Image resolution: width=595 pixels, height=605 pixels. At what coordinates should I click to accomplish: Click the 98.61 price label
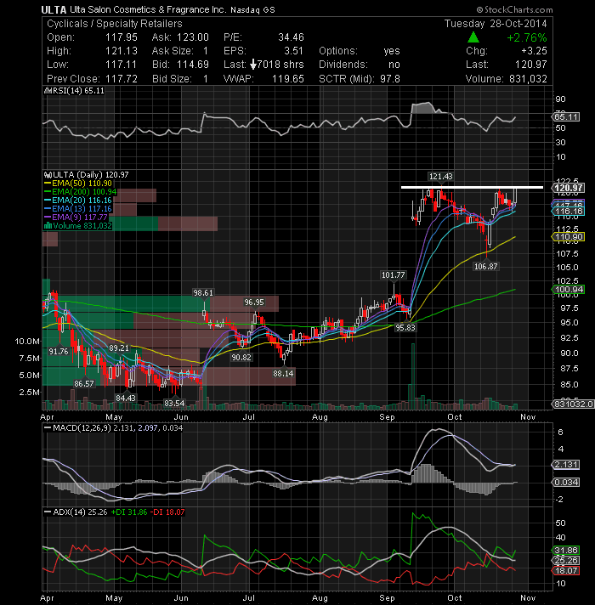click(203, 292)
